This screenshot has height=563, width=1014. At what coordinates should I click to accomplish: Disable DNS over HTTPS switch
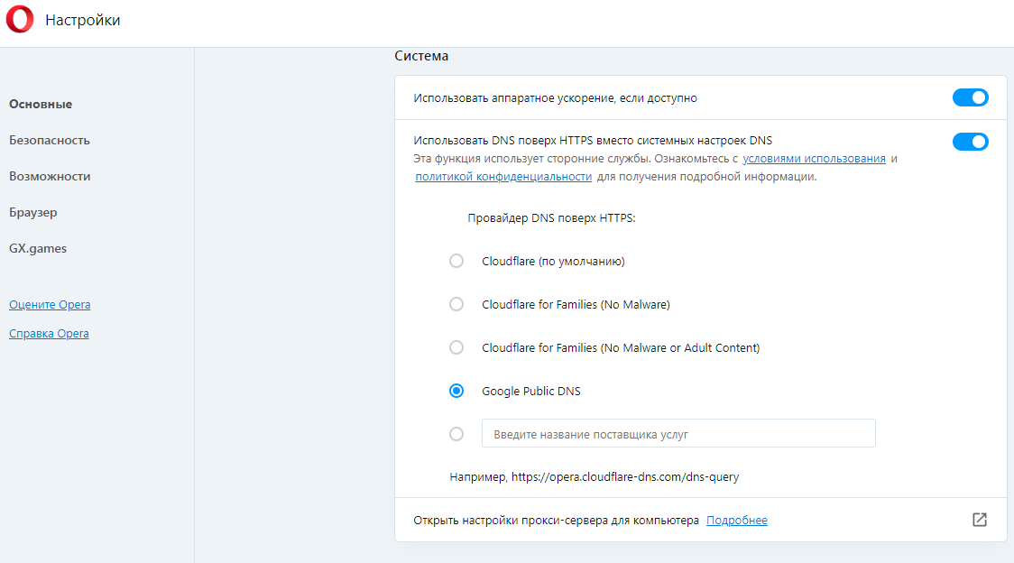pos(970,142)
